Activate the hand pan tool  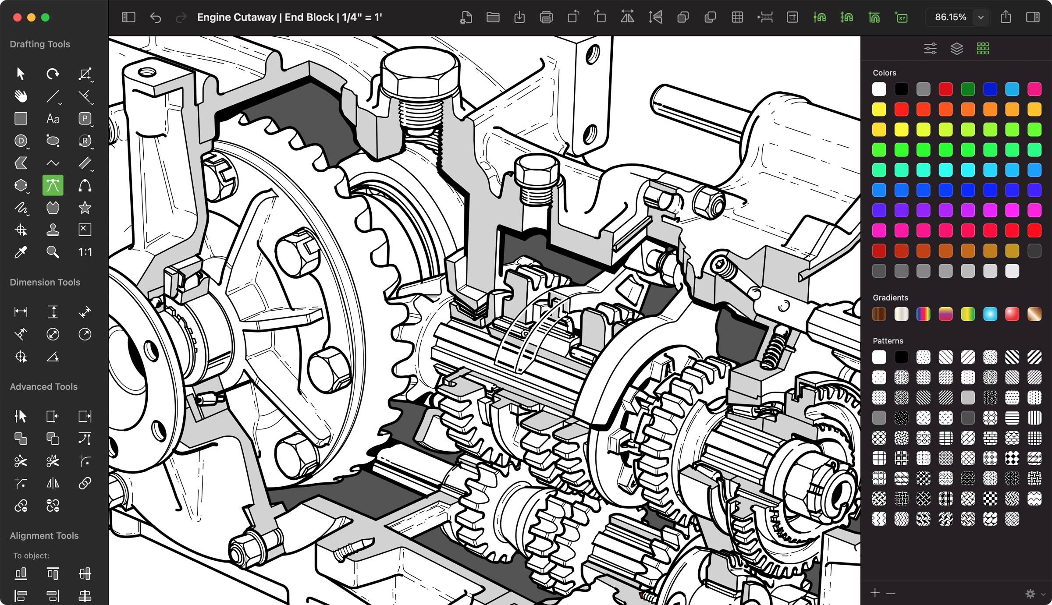tap(21, 96)
